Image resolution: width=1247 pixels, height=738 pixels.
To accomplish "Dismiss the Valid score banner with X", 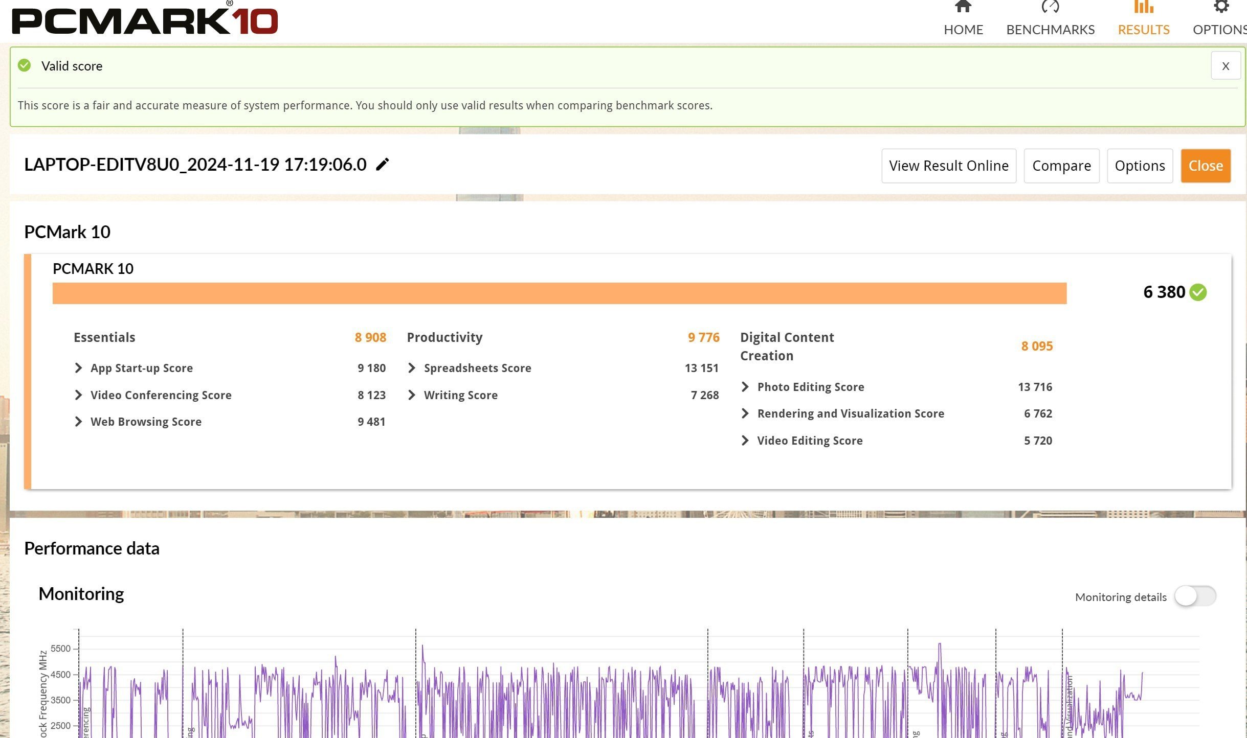I will pyautogui.click(x=1226, y=66).
